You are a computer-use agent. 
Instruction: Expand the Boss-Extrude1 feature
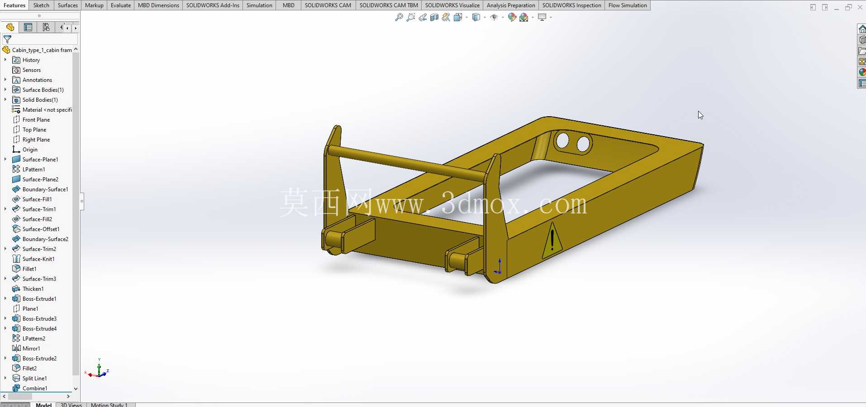(x=5, y=298)
